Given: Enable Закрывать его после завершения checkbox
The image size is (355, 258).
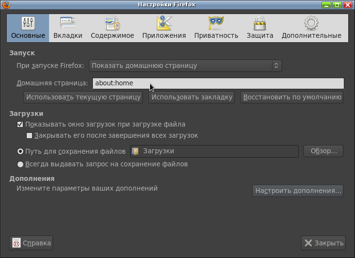Looking at the screenshot, I should point(29,136).
